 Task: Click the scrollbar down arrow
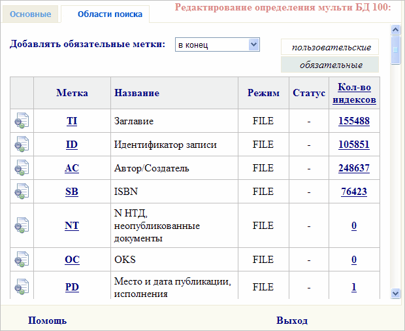click(x=395, y=293)
